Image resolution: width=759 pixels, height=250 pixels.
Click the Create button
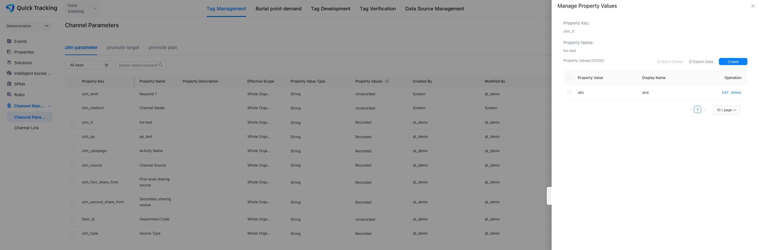click(733, 62)
